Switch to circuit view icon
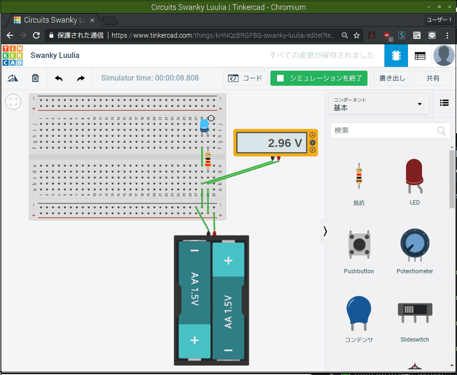Viewport: 457px width, 375px height. point(396,56)
